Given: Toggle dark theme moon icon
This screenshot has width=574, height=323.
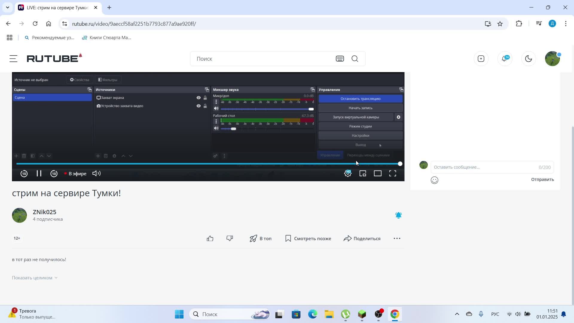Looking at the screenshot, I should click(x=529, y=59).
